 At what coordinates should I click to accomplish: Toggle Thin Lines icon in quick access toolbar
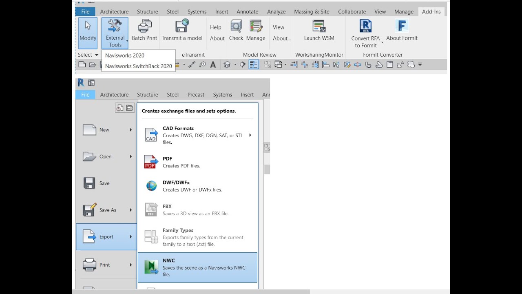click(x=254, y=65)
